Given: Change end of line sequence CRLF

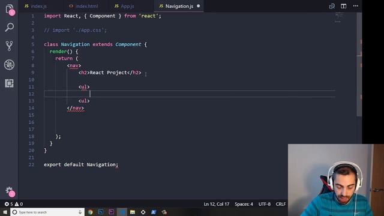Looking at the screenshot, I should pos(281,204).
